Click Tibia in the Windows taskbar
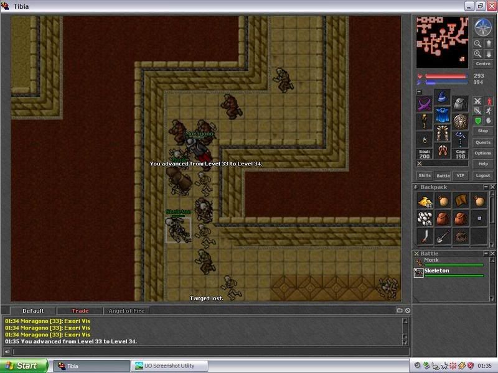The width and height of the screenshot is (498, 373). pyautogui.click(x=92, y=366)
